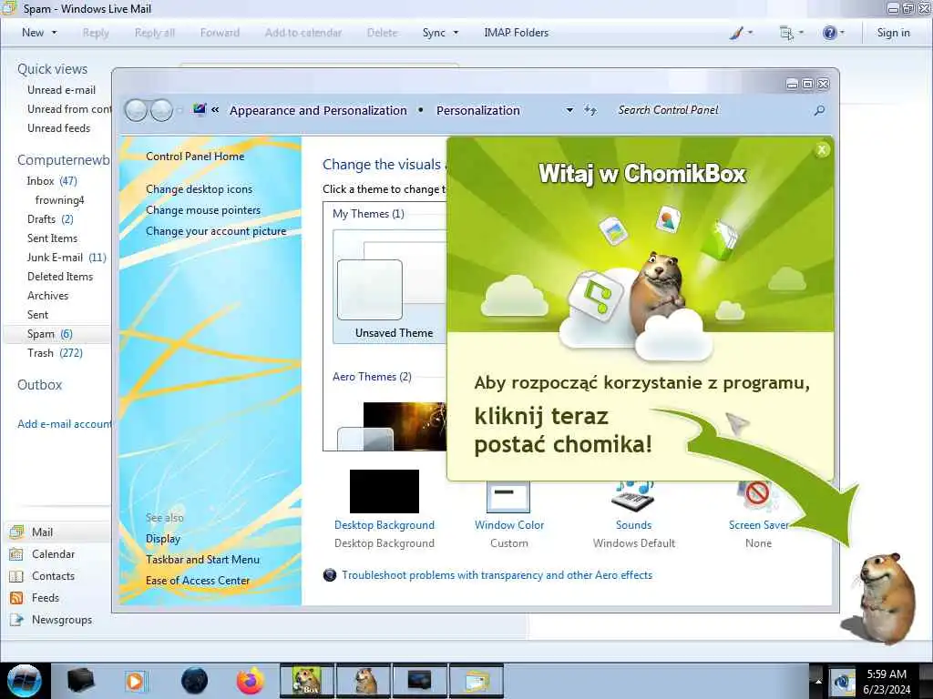Expand the address bar history dropdown

[569, 110]
